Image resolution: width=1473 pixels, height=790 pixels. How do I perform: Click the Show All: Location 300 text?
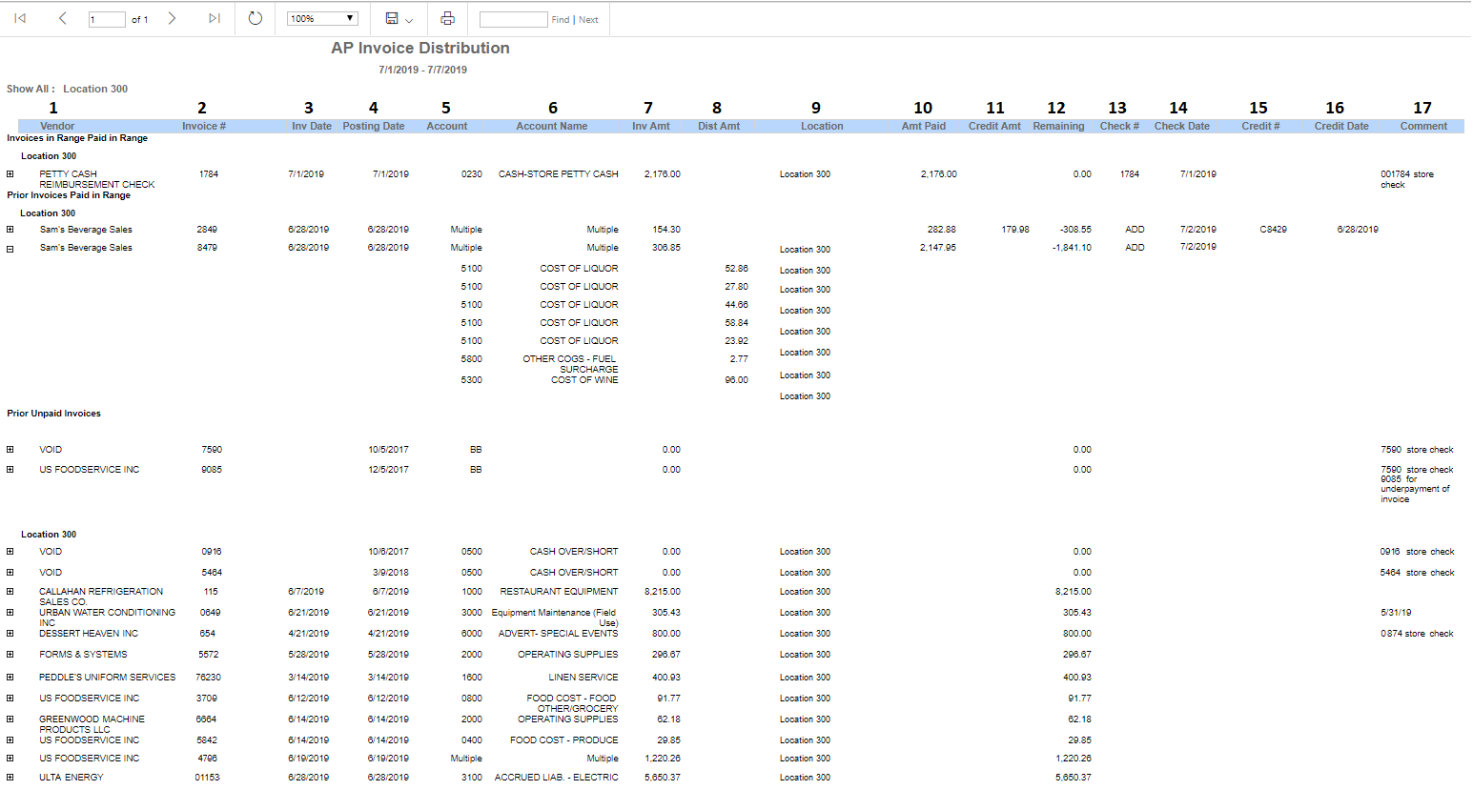(67, 89)
